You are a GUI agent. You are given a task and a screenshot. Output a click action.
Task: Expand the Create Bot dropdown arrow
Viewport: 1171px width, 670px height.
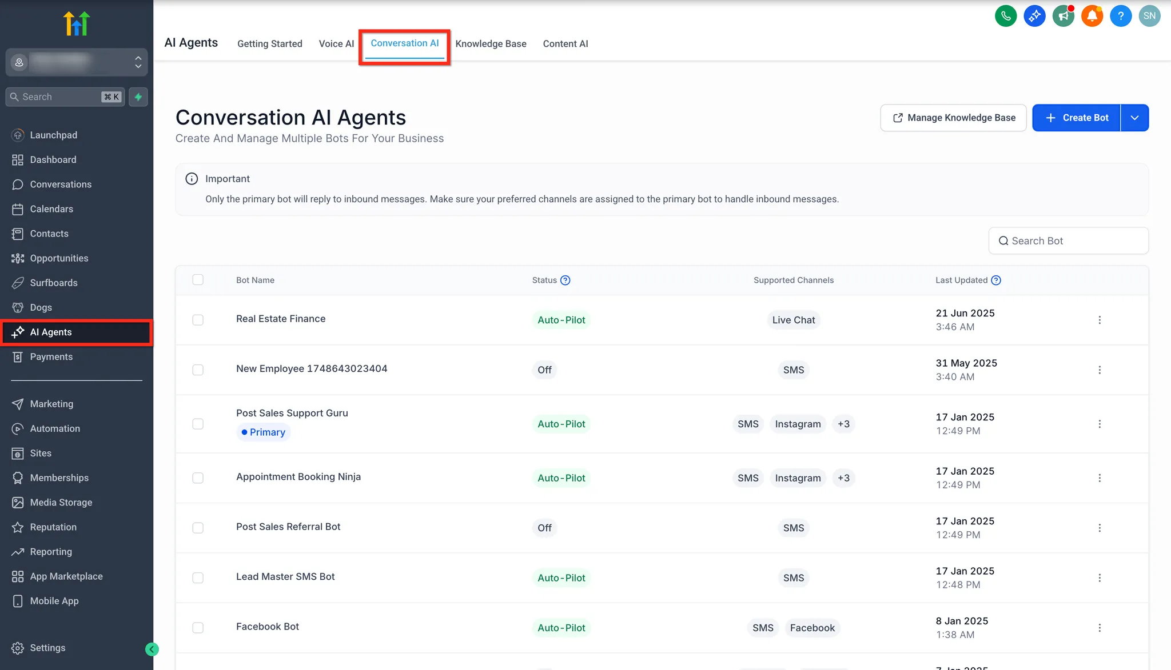point(1135,118)
